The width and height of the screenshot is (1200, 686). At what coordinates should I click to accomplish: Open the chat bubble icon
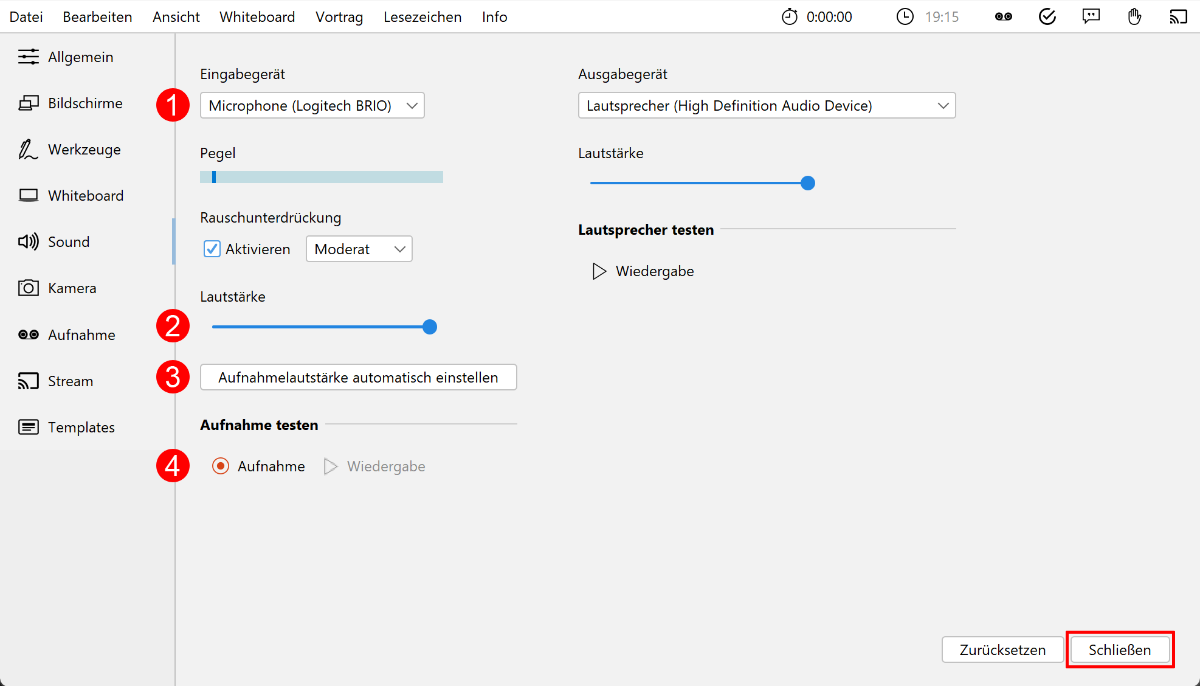1091,16
